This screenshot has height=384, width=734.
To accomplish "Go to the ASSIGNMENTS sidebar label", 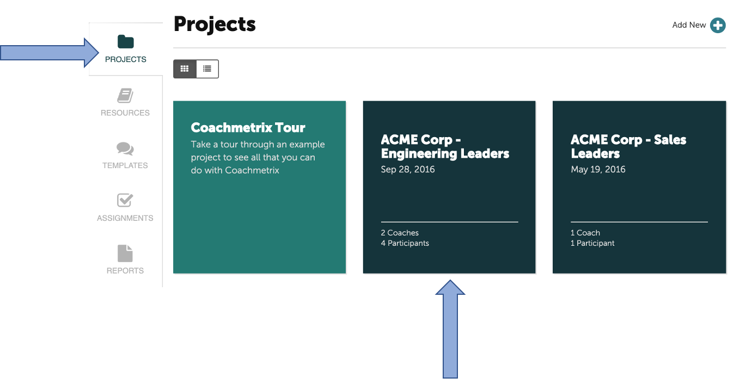I will pyautogui.click(x=125, y=218).
